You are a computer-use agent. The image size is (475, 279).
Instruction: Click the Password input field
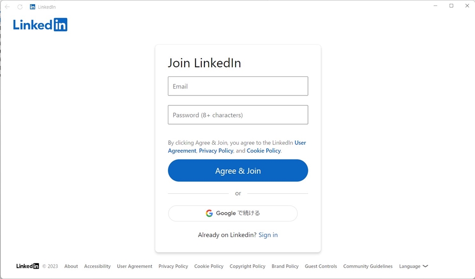click(x=238, y=114)
